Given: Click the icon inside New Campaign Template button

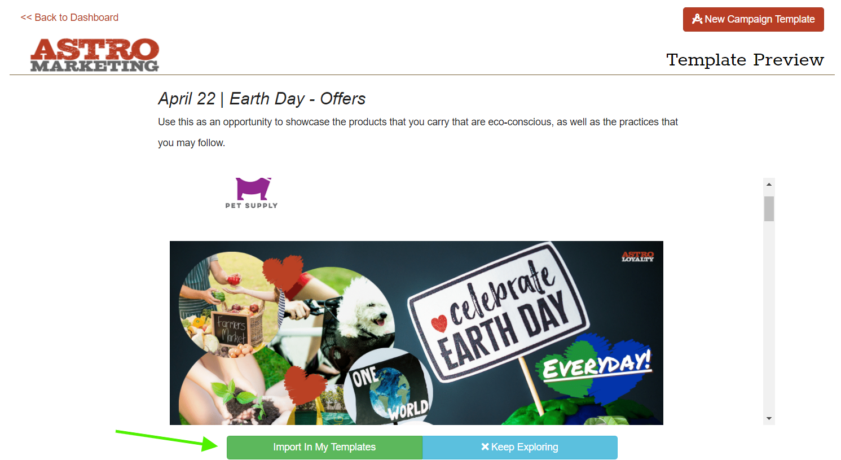Looking at the screenshot, I should [x=697, y=19].
